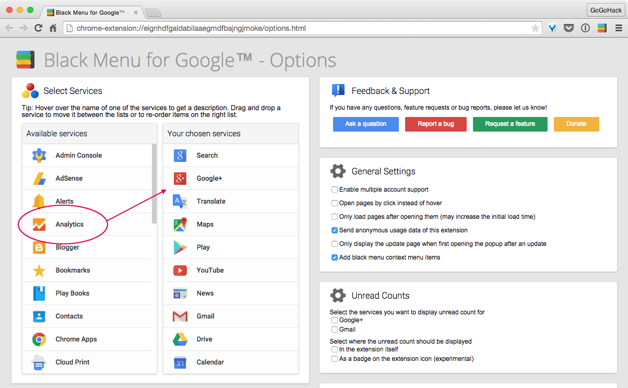This screenshot has height=388, width=628.
Task: Toggle Only display the update page option
Action: 335,244
